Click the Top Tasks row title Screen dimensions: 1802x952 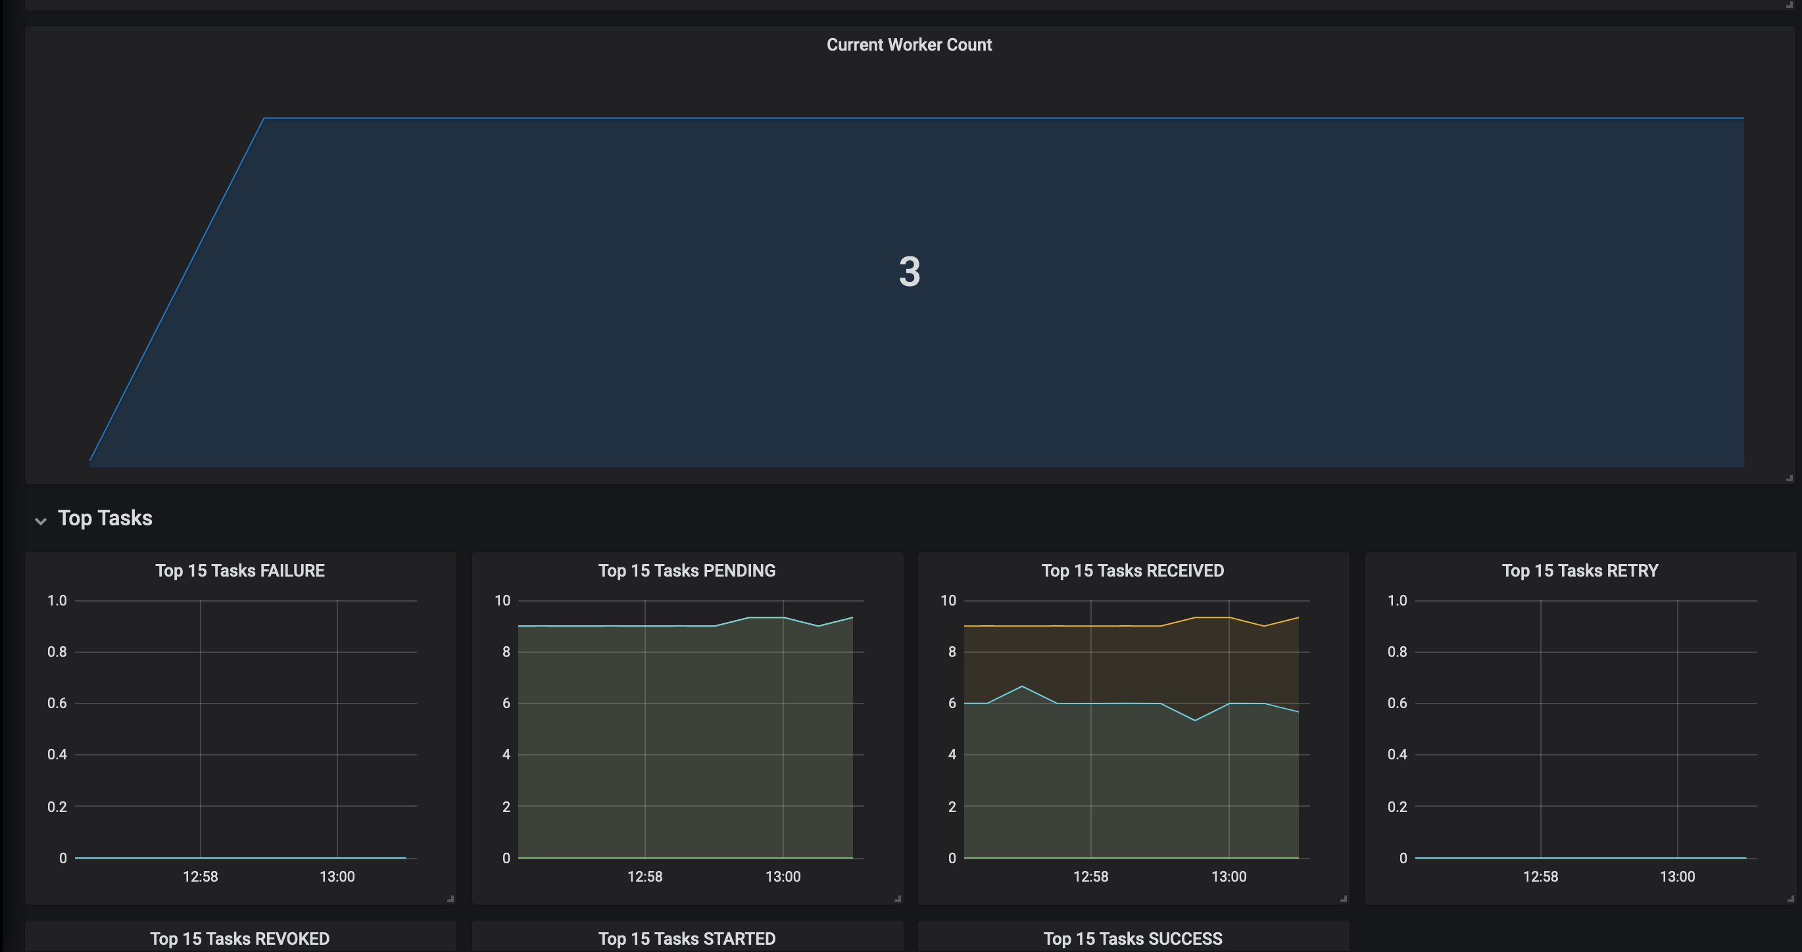(x=105, y=518)
